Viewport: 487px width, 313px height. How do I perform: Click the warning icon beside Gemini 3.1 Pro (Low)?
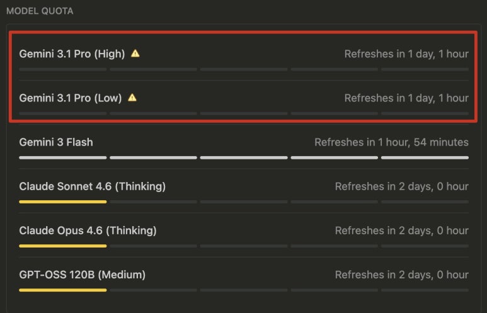click(132, 98)
